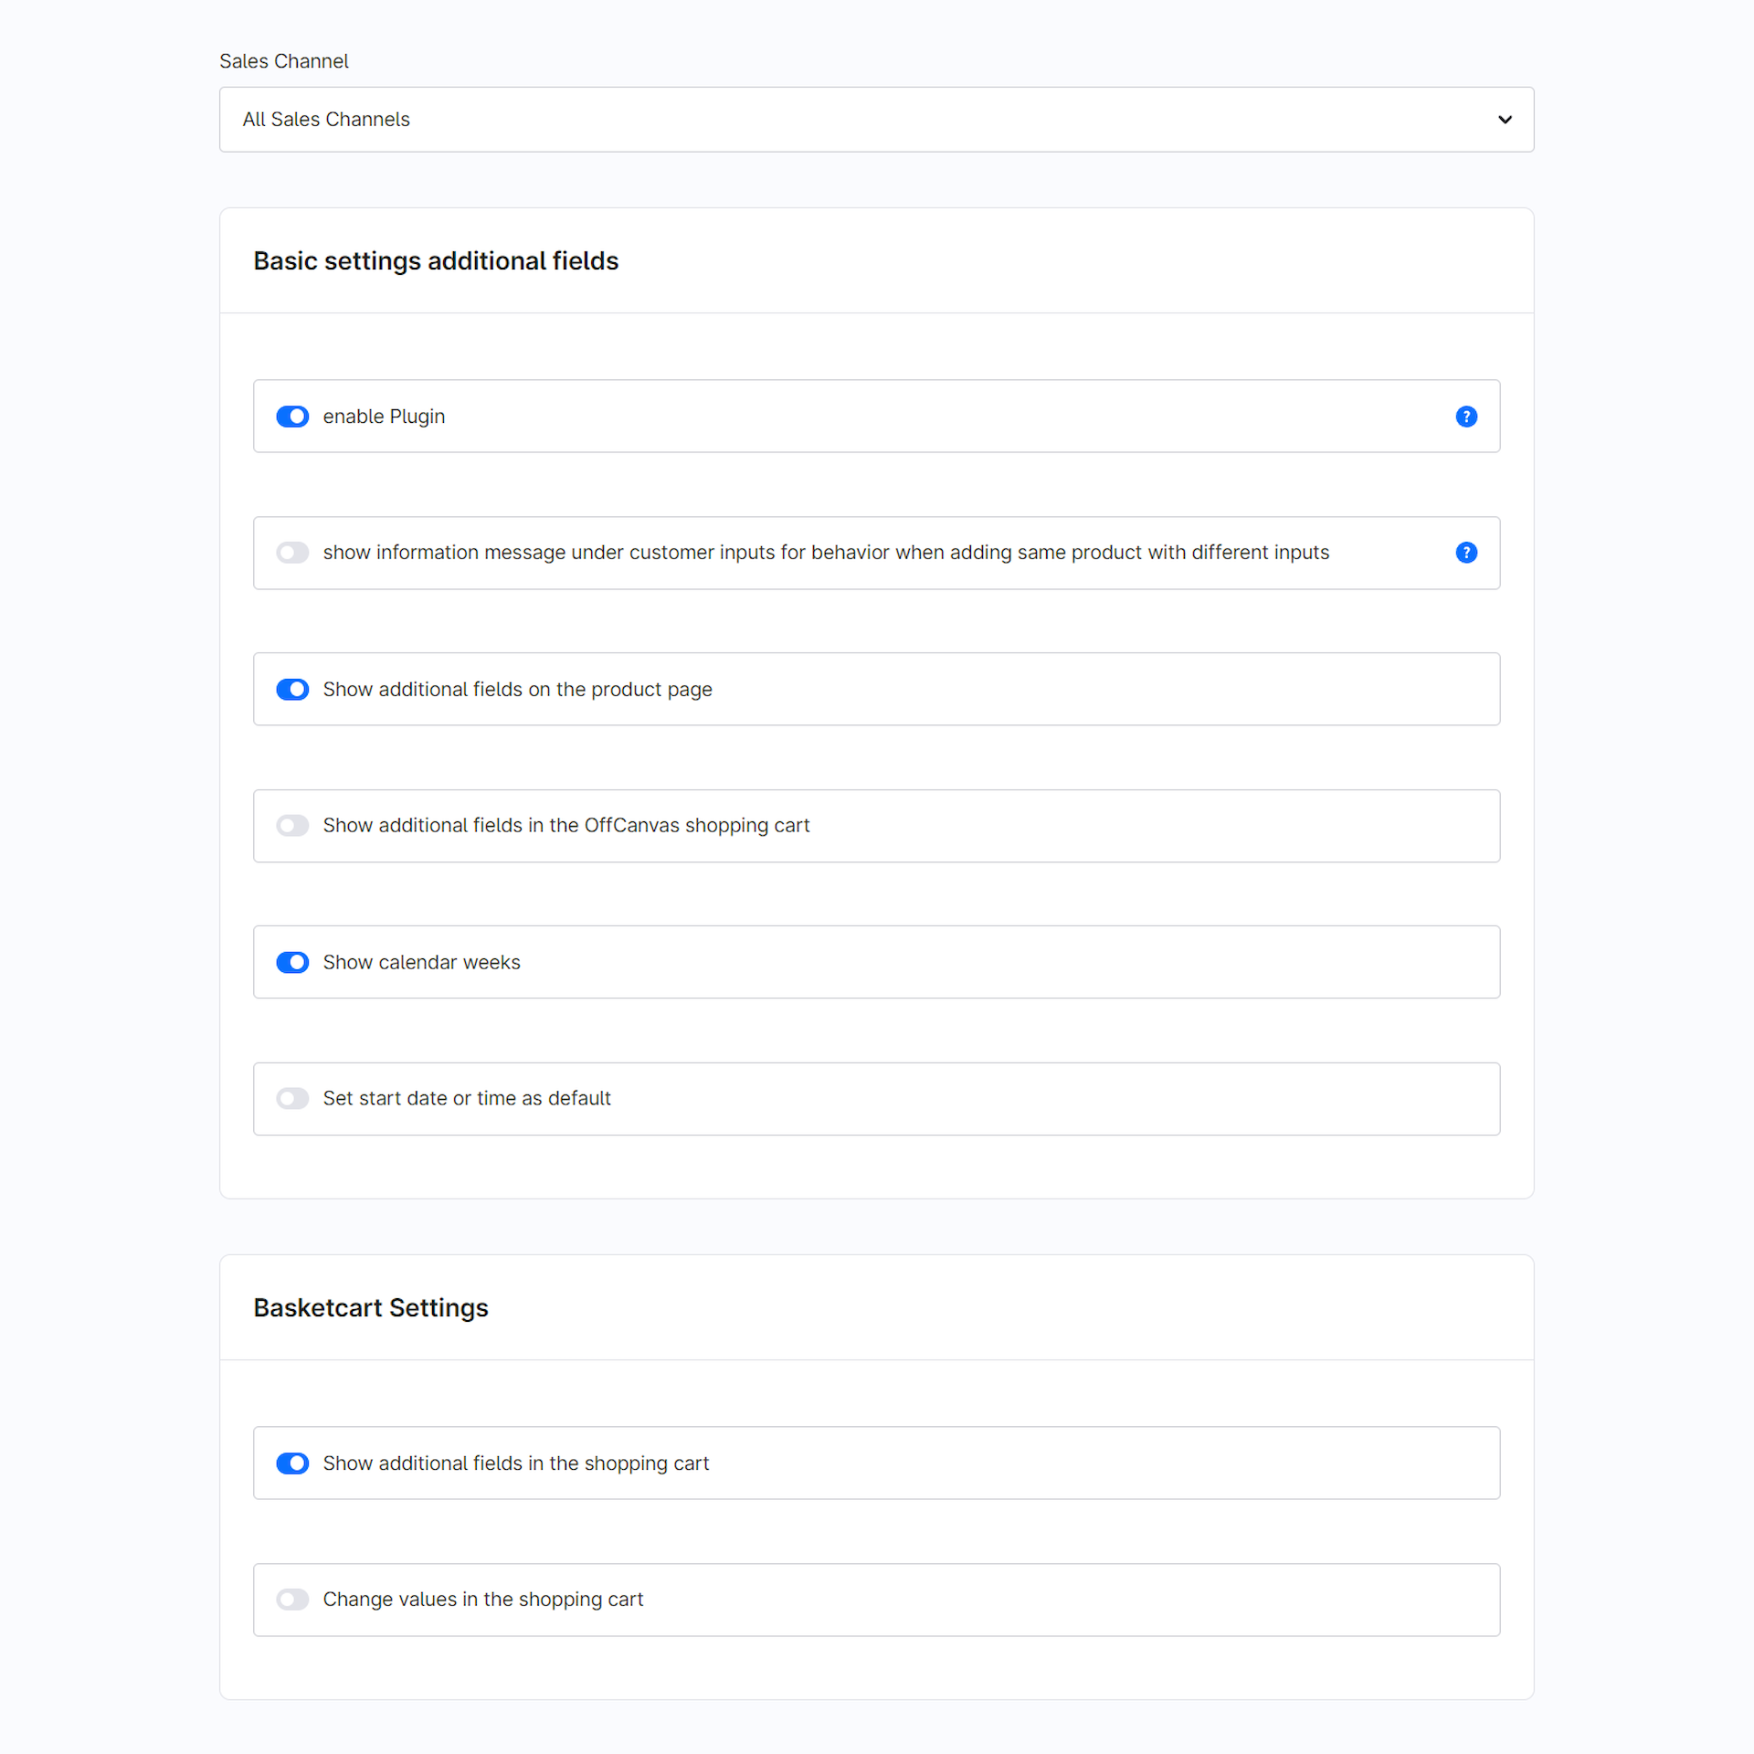Click the OffCanvas shopping cart label text
The height and width of the screenshot is (1754, 1754).
click(x=565, y=826)
